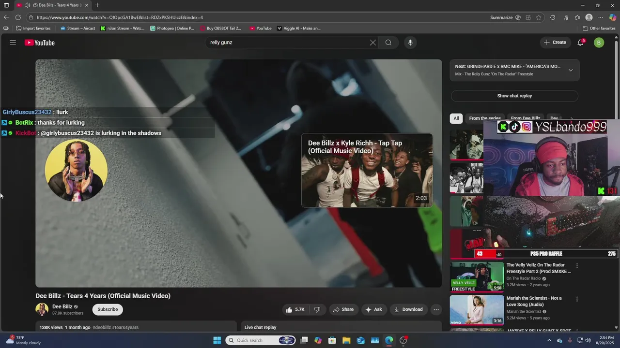Go back in the browser
The height and width of the screenshot is (348, 620).
click(6, 17)
